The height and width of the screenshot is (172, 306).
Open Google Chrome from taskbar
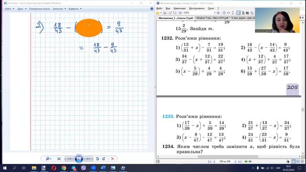[64, 168]
